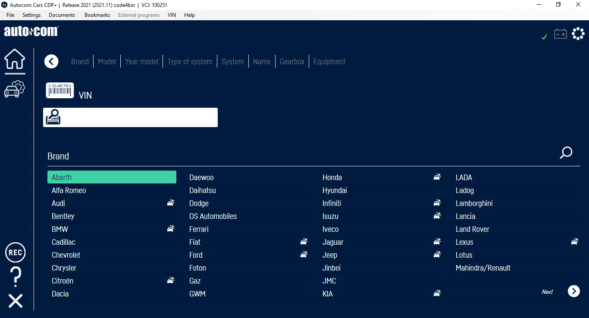Image resolution: width=589 pixels, height=318 pixels.
Task: Open the Documents menu
Action: (62, 15)
